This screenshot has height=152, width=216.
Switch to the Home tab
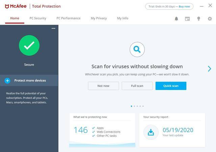click(15, 18)
